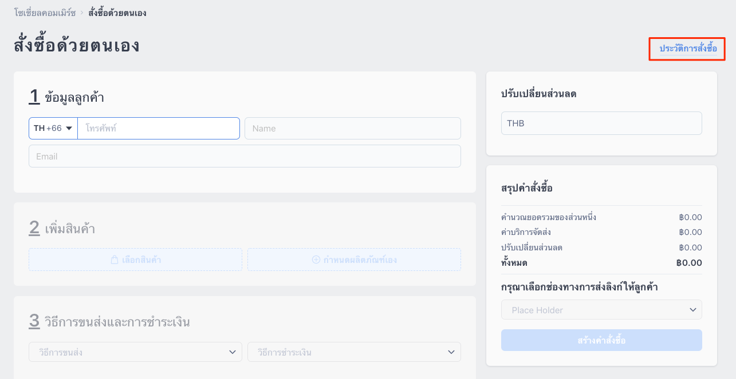
Task: Click the THB discount adjustment field
Action: [601, 123]
